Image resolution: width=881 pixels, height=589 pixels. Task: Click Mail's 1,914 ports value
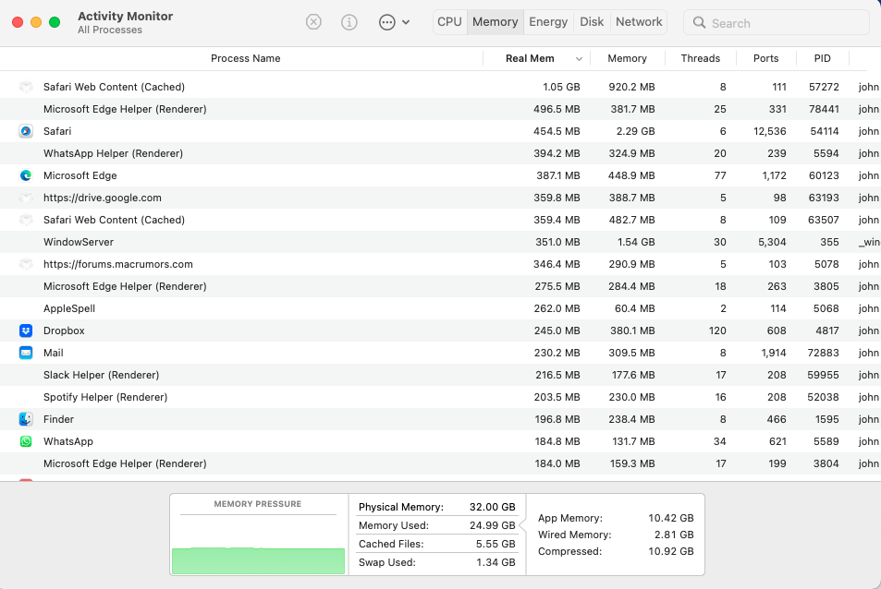[x=774, y=353]
